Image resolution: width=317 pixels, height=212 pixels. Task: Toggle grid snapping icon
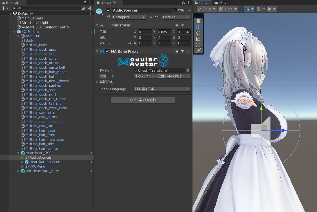pos(259,9)
